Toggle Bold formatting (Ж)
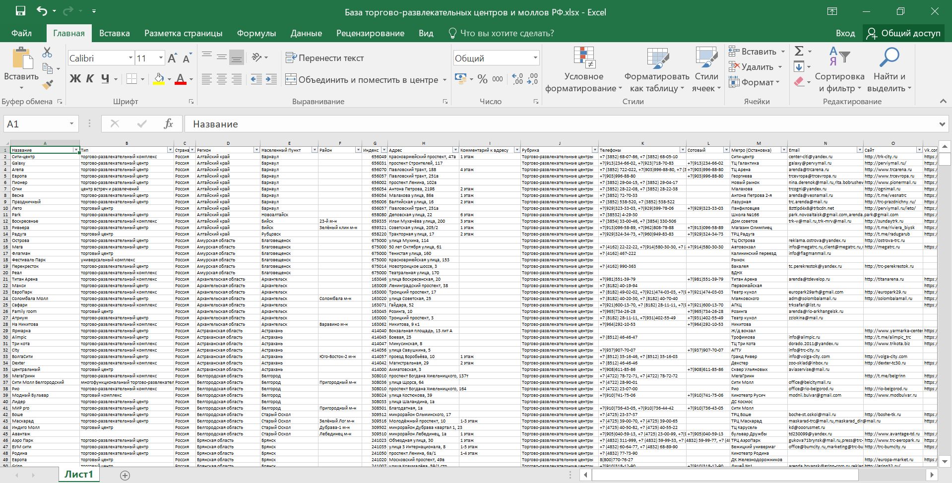The height and width of the screenshot is (483, 952). tap(75, 79)
